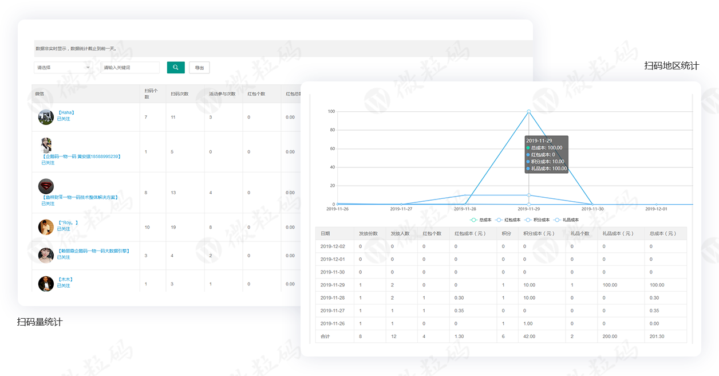
Task: Open the 请选择 dropdown
Action: point(62,68)
